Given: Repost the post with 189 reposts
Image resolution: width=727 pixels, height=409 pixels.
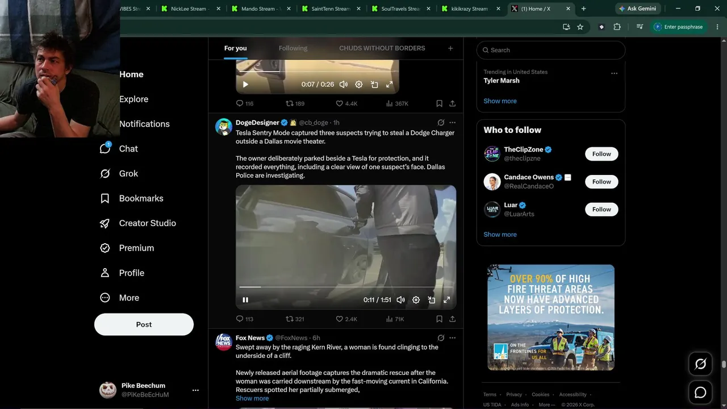Looking at the screenshot, I should tap(295, 103).
